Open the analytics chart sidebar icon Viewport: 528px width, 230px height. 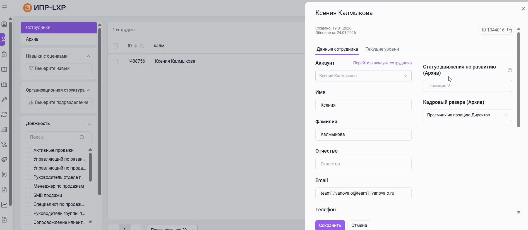tap(4, 205)
